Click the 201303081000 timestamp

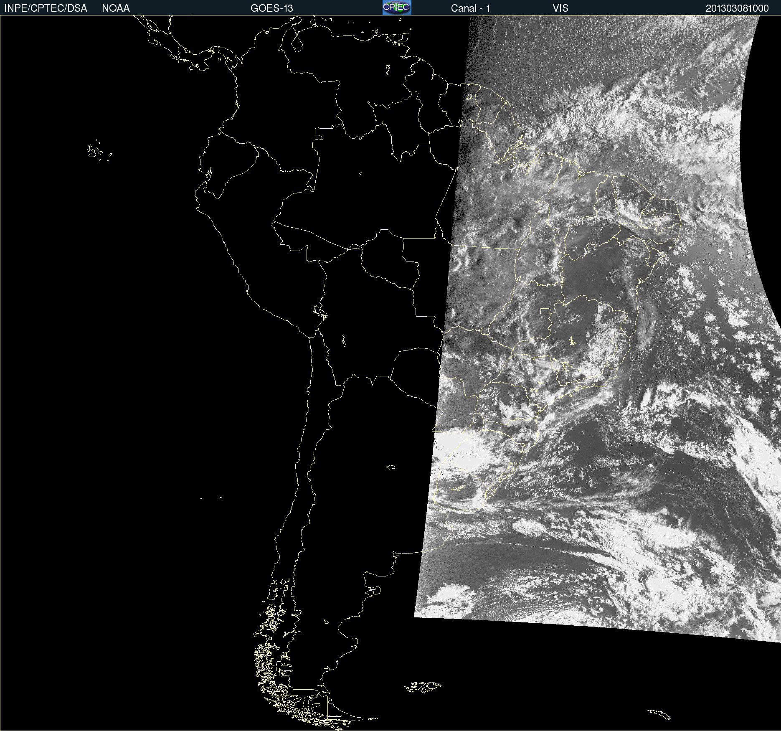click(737, 8)
